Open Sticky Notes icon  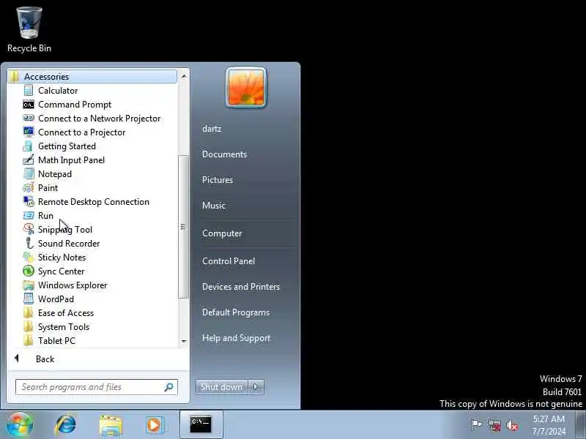29,258
